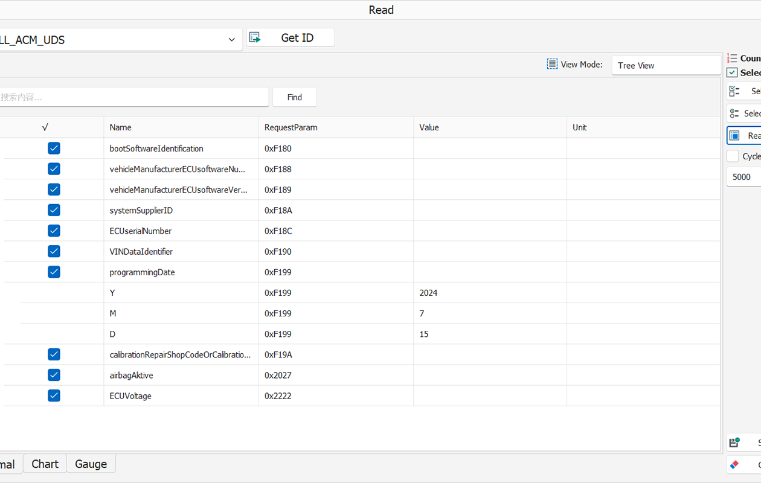This screenshot has height=483, width=761.
Task: Click the save disk icon button
Action: [734, 443]
